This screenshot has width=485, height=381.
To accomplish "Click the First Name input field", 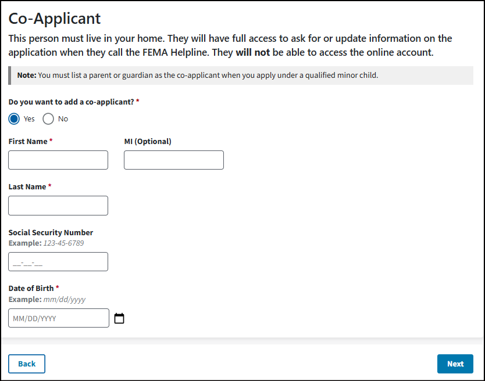I will click(x=58, y=160).
